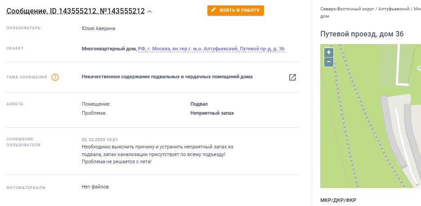The height and width of the screenshot is (206, 421).
Task: Click the 'Путевой проезд, дом 36' heading
Action: tap(362, 34)
